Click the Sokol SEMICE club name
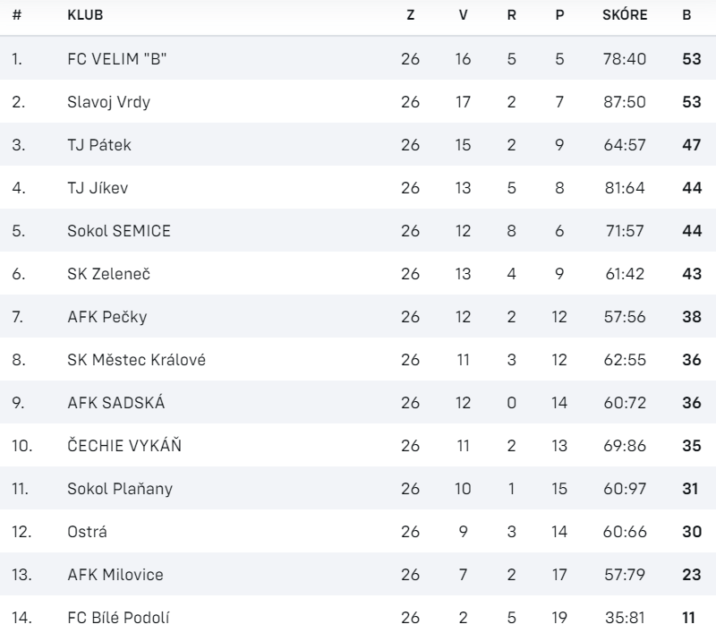This screenshot has width=716, height=633. [x=118, y=231]
